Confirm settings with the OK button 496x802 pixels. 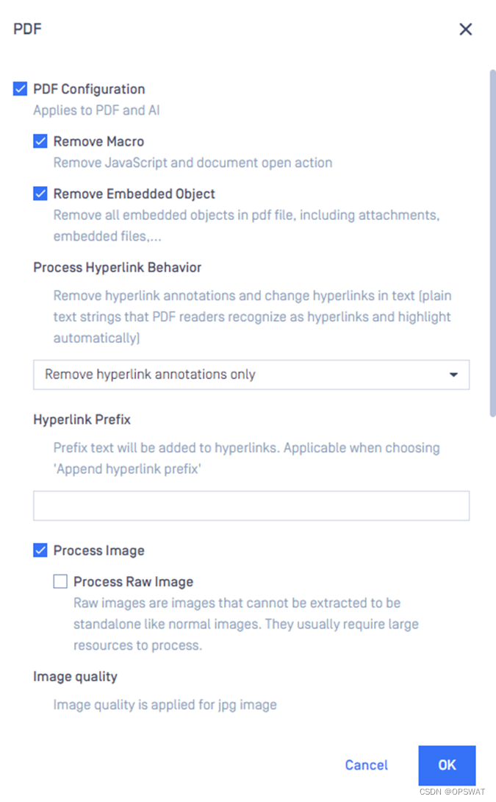click(447, 765)
